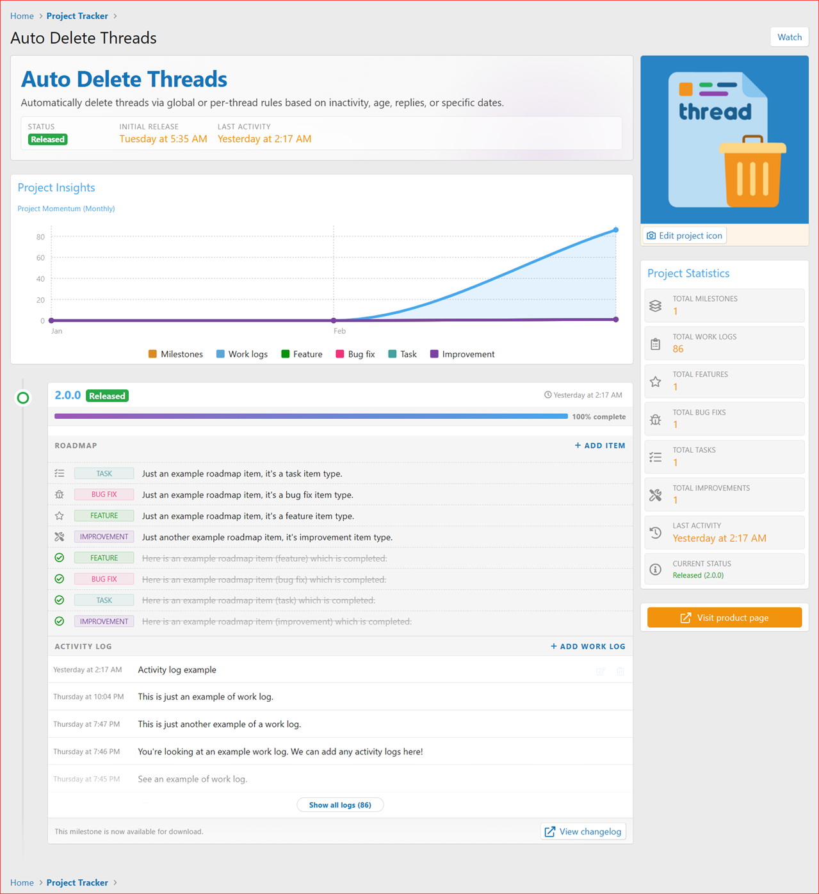819x894 pixels.
Task: Show all 86 work logs
Action: coord(340,804)
